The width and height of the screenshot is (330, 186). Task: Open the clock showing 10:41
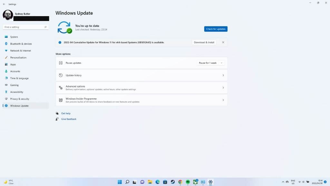[317, 182]
